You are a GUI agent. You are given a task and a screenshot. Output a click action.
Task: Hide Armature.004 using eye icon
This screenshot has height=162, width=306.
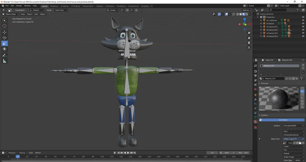tap(303, 36)
